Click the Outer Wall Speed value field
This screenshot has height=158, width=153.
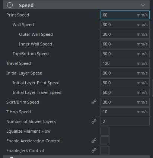125,34
